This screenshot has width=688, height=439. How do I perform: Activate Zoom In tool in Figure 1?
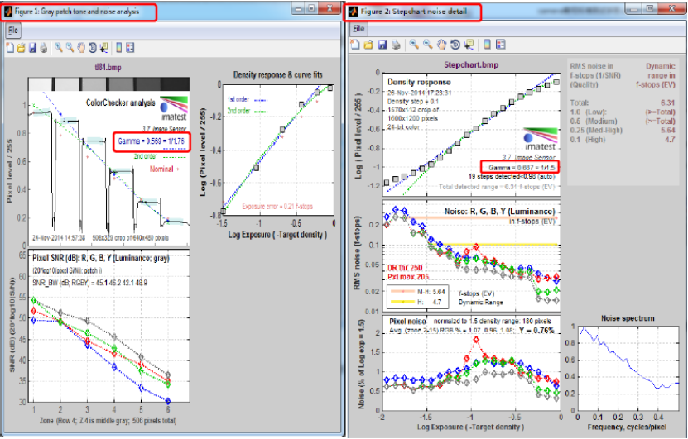coord(59,48)
